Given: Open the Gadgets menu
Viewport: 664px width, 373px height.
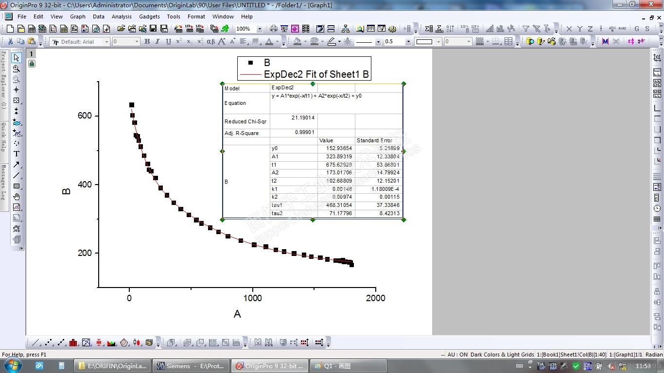Looking at the screenshot, I should (149, 17).
